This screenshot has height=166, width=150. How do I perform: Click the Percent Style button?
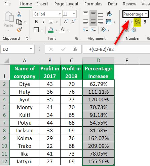pyautogui.click(x=138, y=22)
